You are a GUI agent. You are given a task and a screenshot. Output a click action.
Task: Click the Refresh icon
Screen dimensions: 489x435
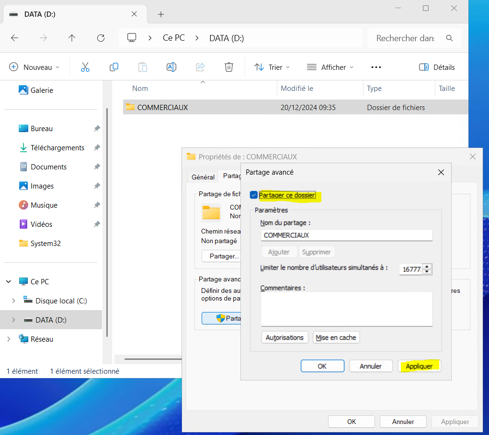pyautogui.click(x=101, y=38)
